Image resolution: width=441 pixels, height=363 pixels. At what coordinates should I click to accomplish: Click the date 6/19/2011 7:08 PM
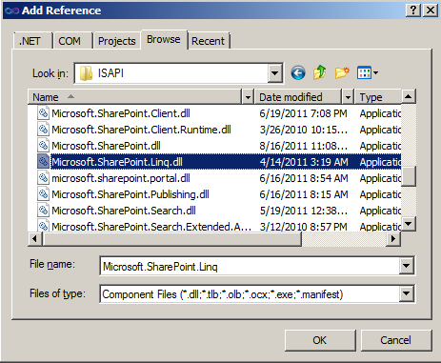[303, 113]
